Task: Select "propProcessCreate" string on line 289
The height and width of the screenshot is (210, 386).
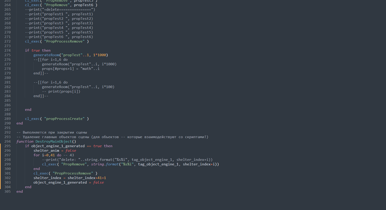Action: 64,118
